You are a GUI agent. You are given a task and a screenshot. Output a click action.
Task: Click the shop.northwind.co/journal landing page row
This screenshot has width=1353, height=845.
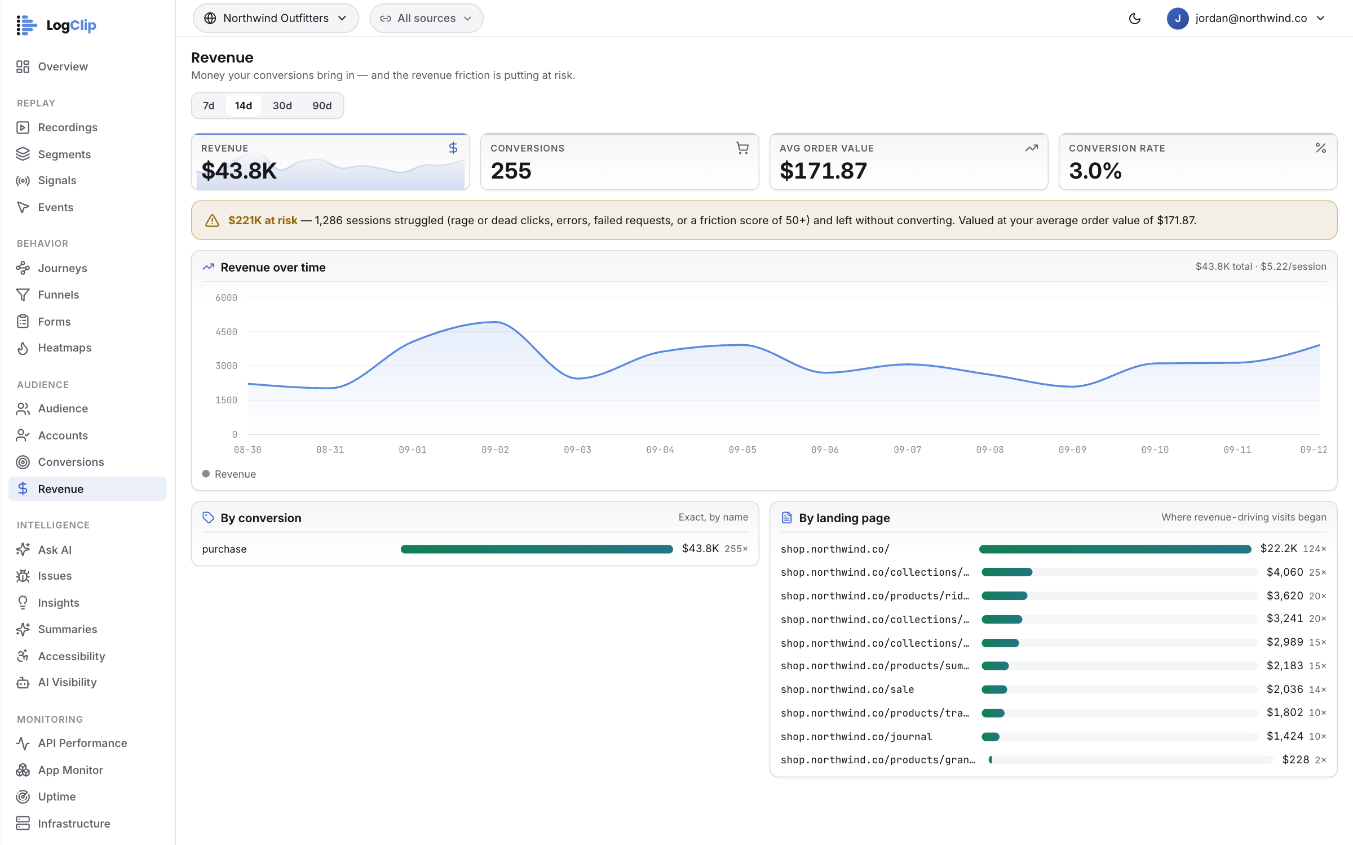coord(1053,736)
